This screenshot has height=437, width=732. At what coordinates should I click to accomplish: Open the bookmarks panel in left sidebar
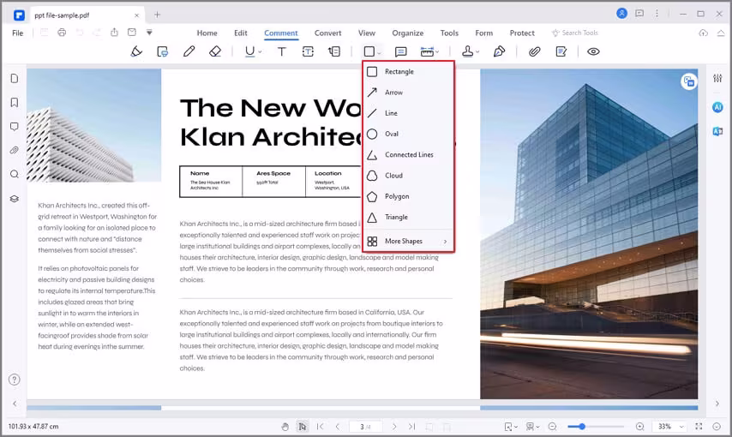15,103
